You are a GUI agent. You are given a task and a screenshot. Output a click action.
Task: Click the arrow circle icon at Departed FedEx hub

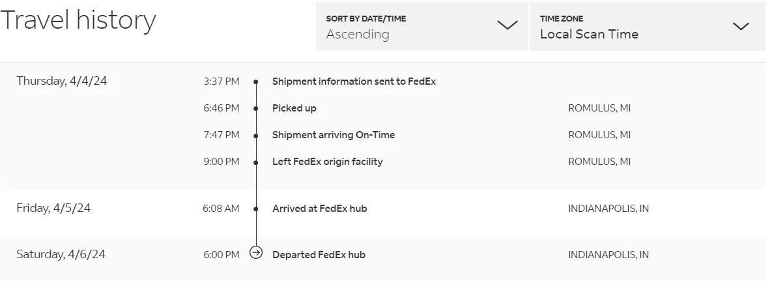pos(256,254)
